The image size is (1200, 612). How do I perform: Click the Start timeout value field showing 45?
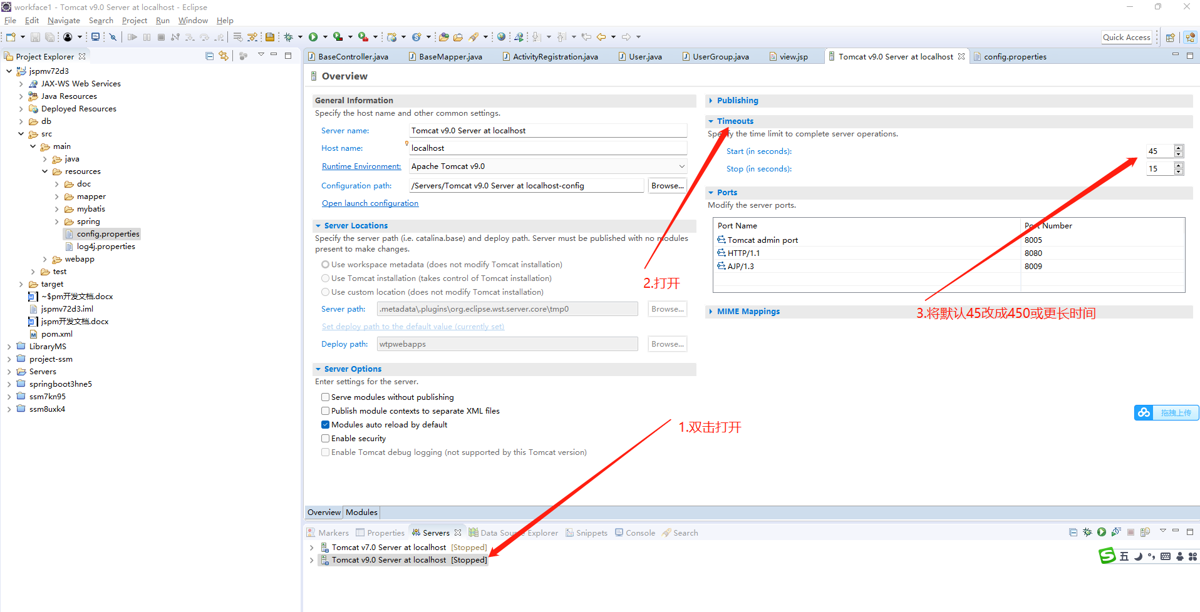point(1160,151)
